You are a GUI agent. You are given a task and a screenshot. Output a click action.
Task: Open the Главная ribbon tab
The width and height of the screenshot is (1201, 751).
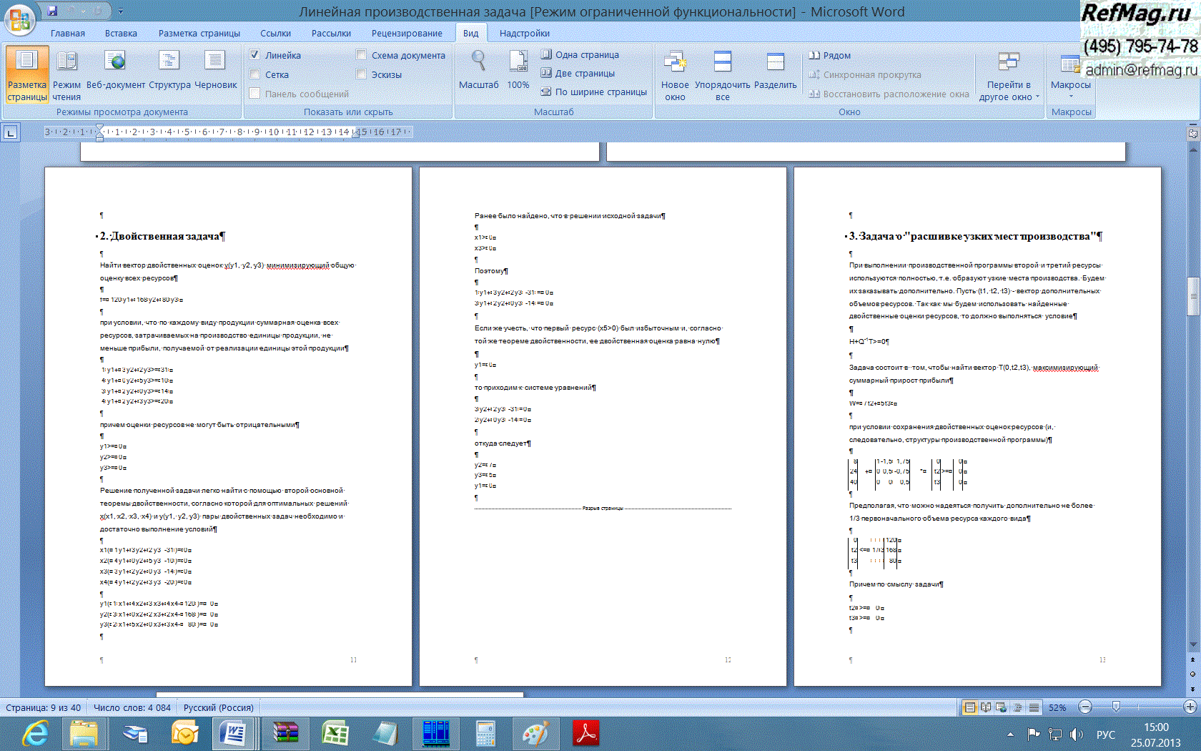67,34
